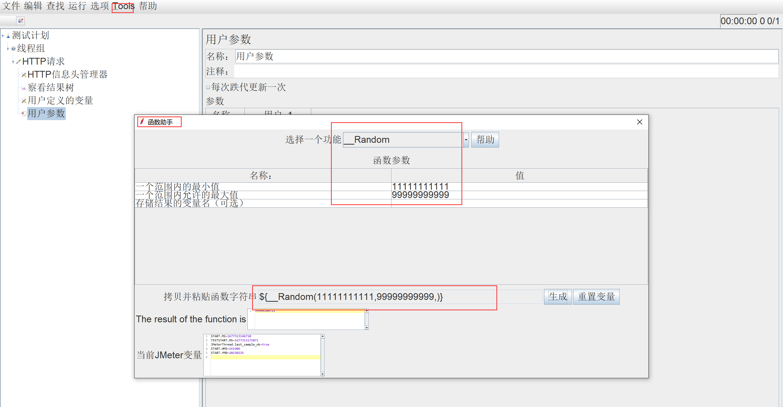
Task: Click the gear icon beside 线程组
Action: tap(13, 48)
